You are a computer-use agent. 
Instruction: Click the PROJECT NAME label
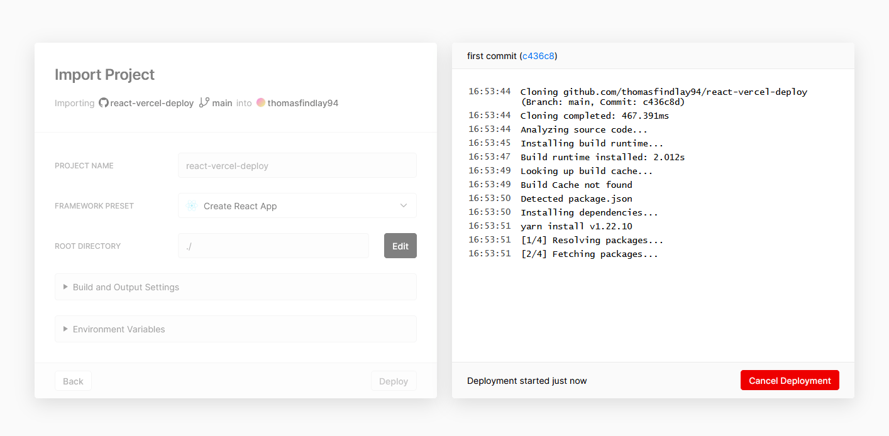(x=84, y=166)
